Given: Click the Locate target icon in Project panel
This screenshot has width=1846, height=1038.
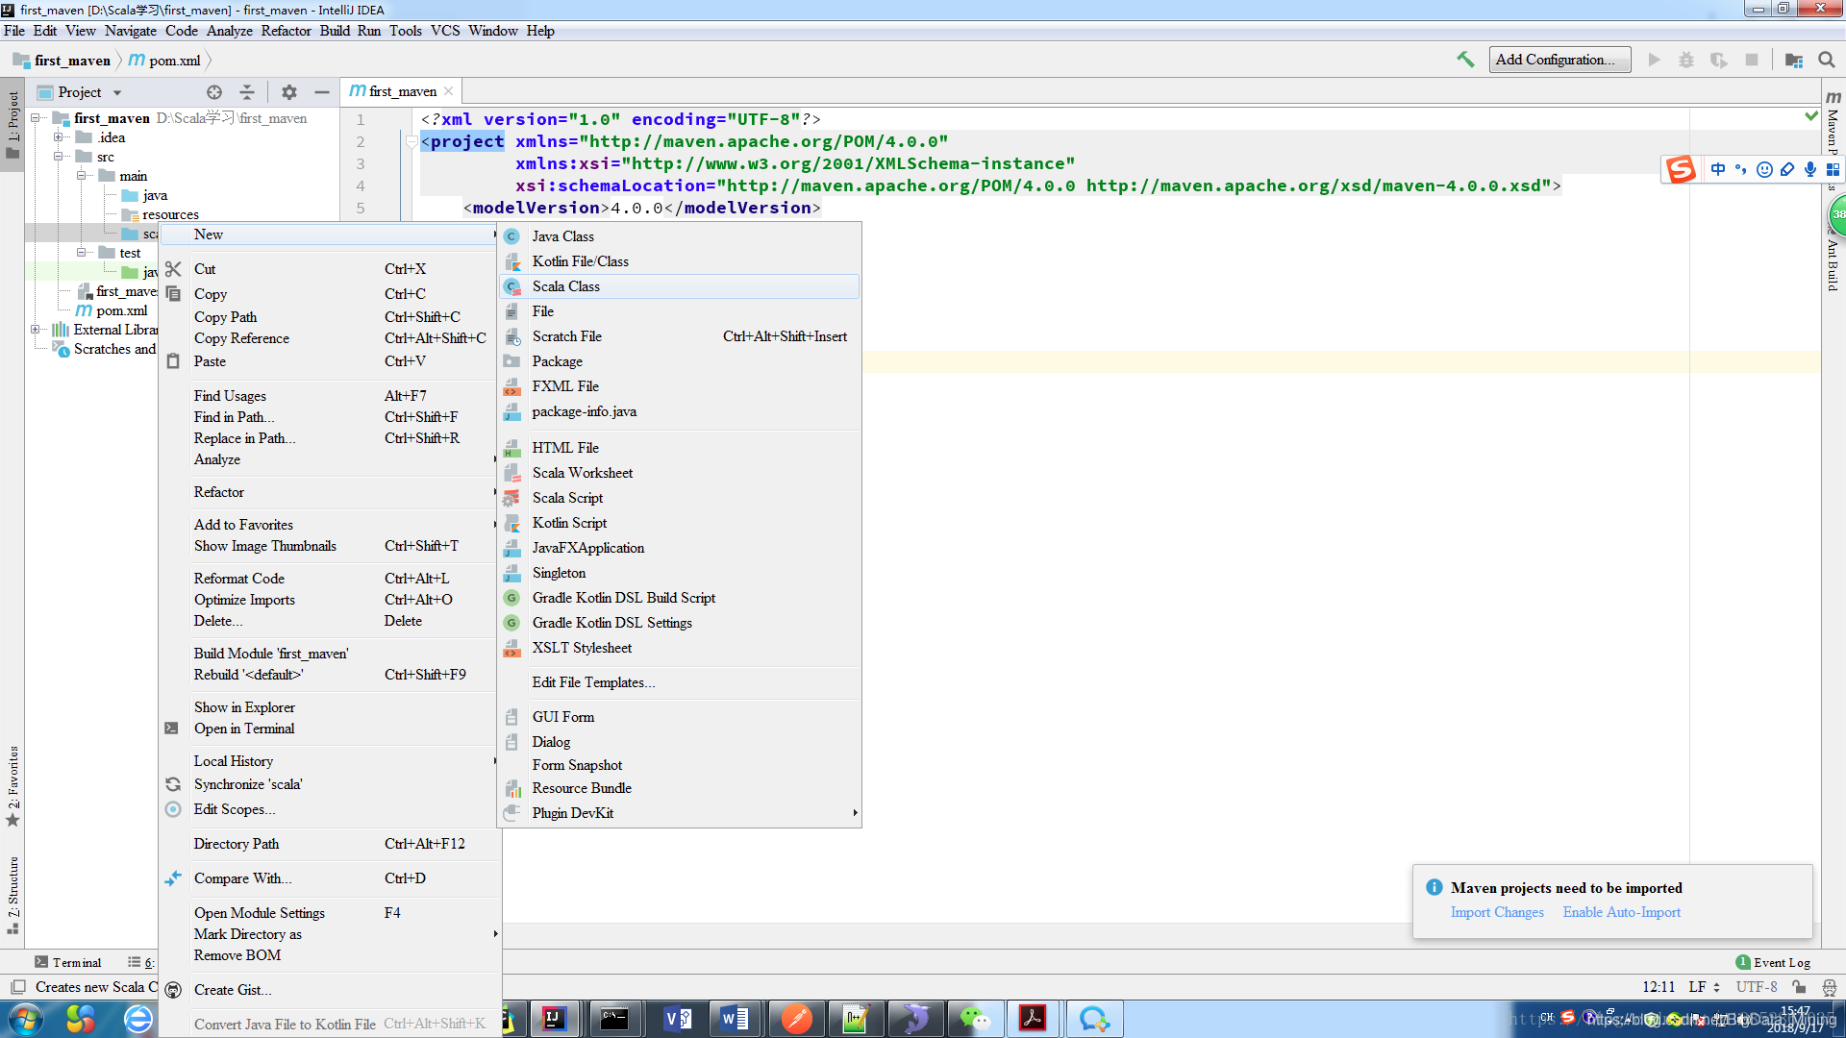Looking at the screenshot, I should 214,92.
